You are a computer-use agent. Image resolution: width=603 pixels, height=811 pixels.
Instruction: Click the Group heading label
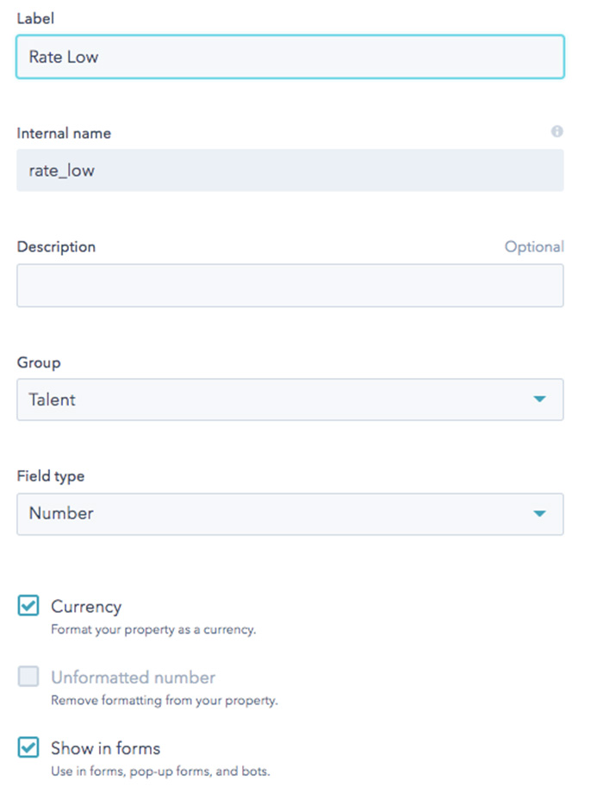39,362
